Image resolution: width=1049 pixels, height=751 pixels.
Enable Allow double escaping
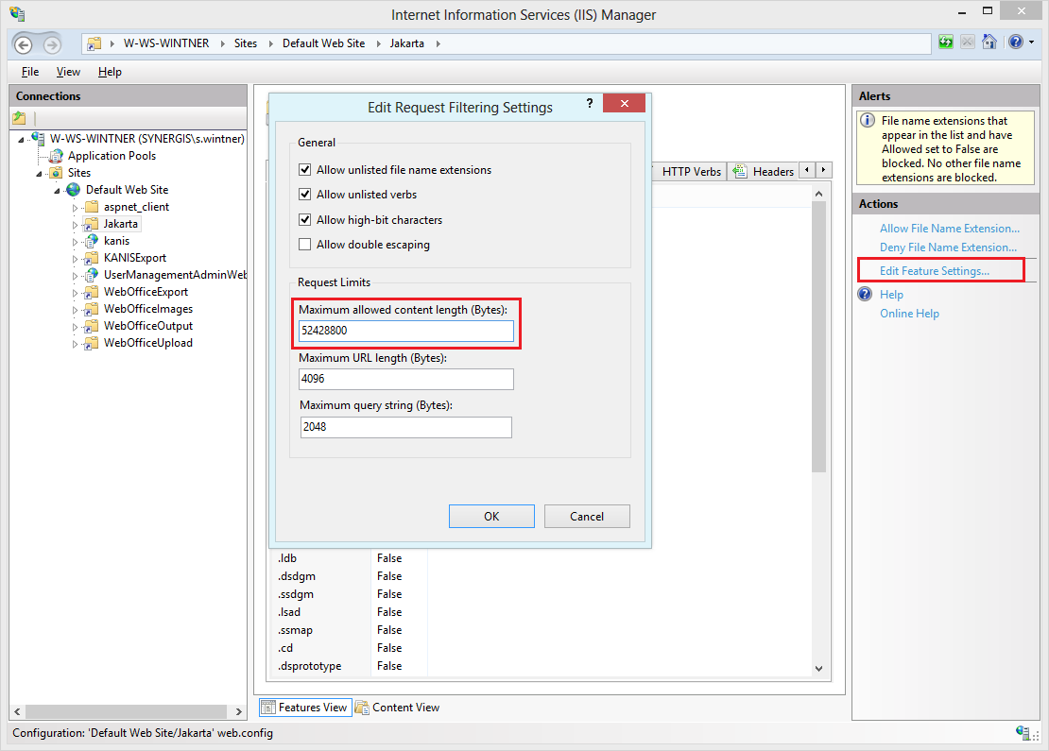click(x=304, y=244)
